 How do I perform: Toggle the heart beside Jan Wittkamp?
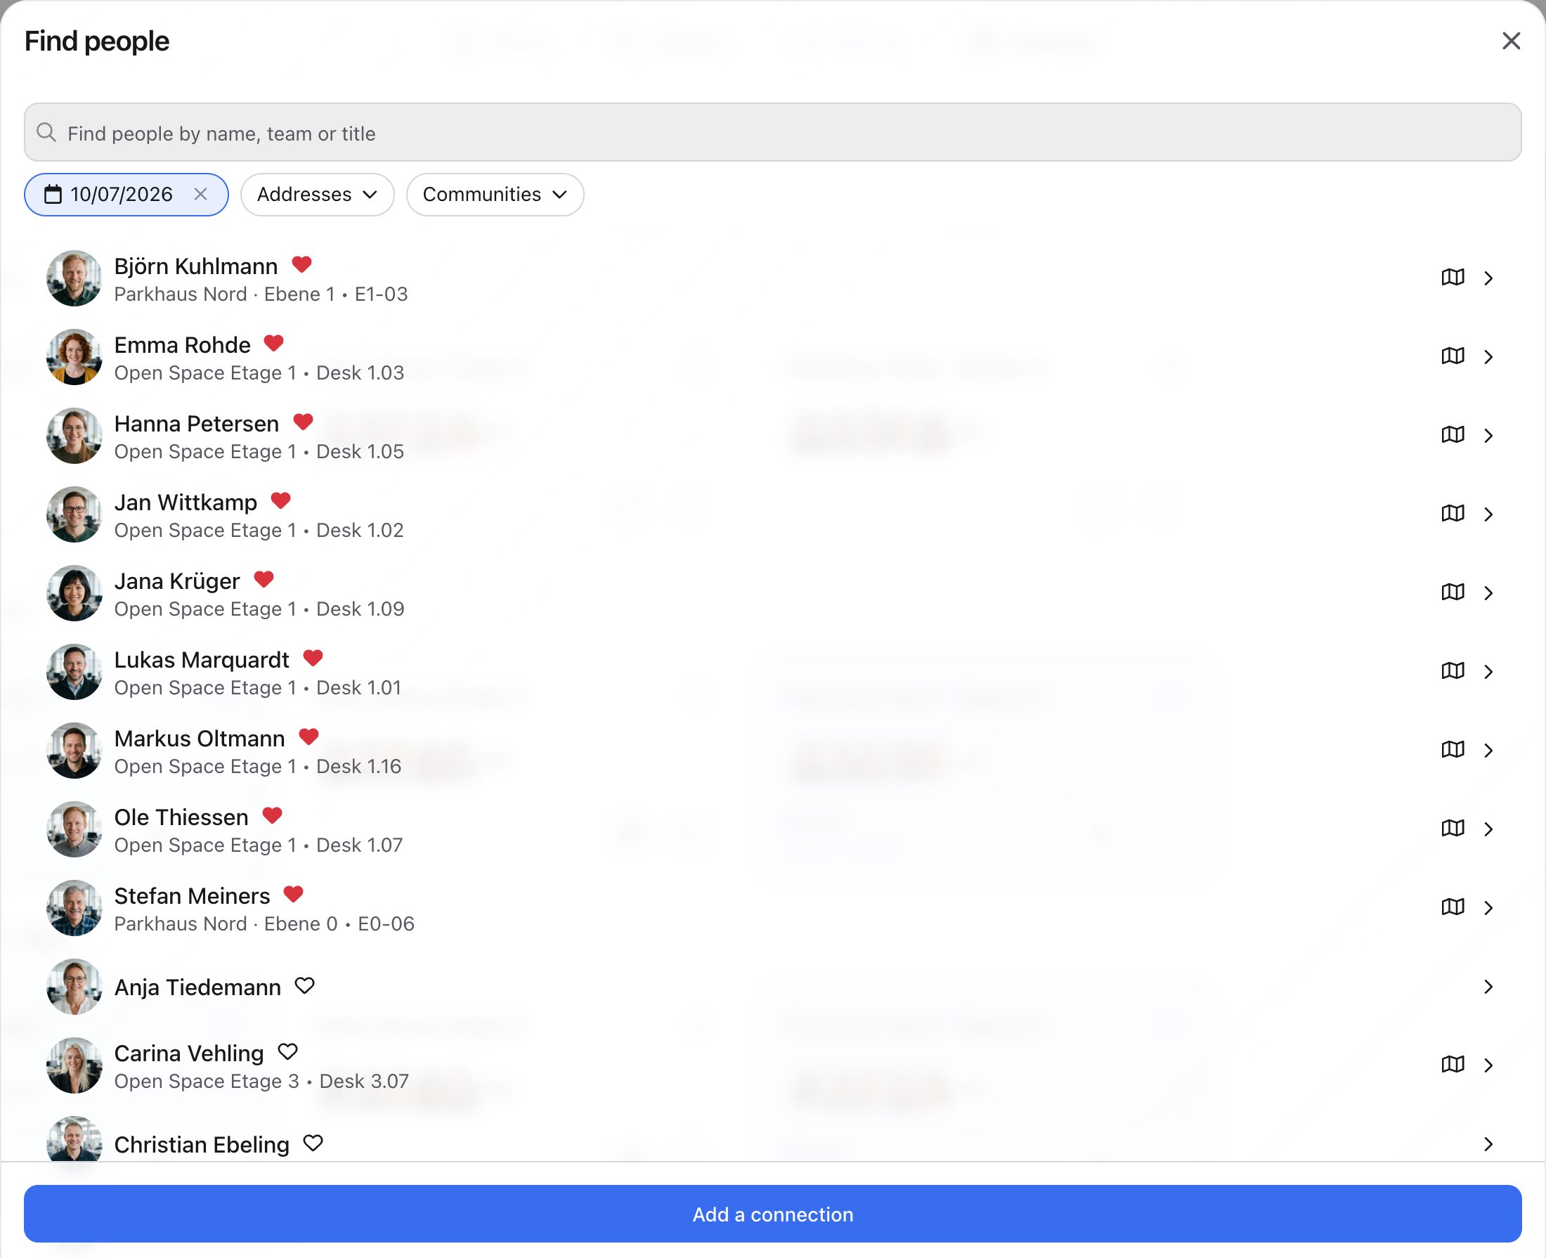click(280, 500)
